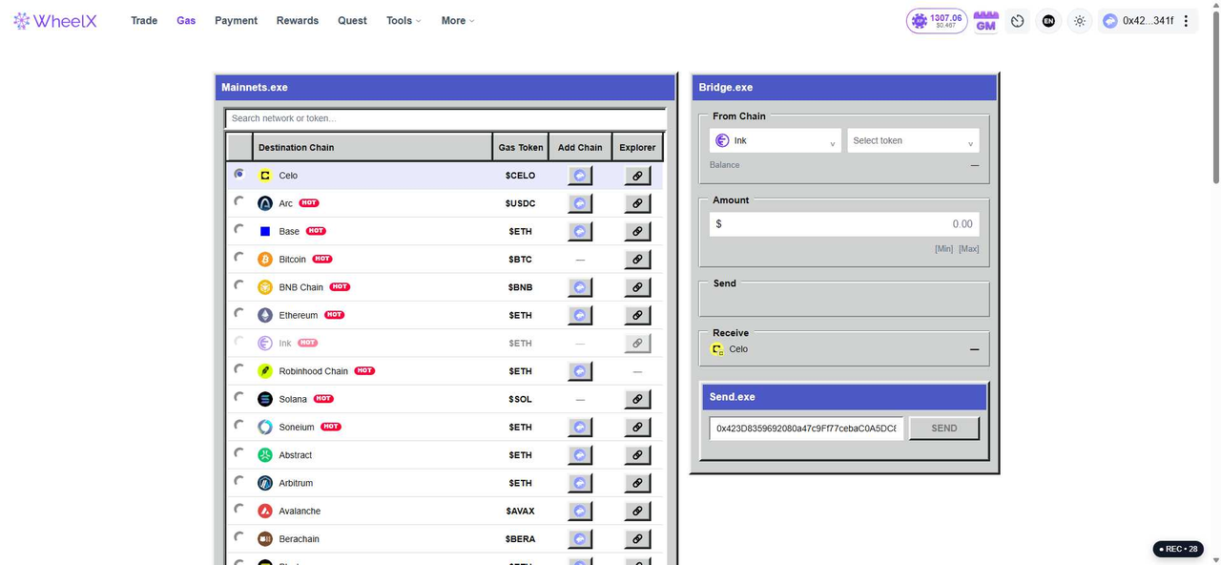
Task: Click the SEND button
Action: tap(944, 429)
